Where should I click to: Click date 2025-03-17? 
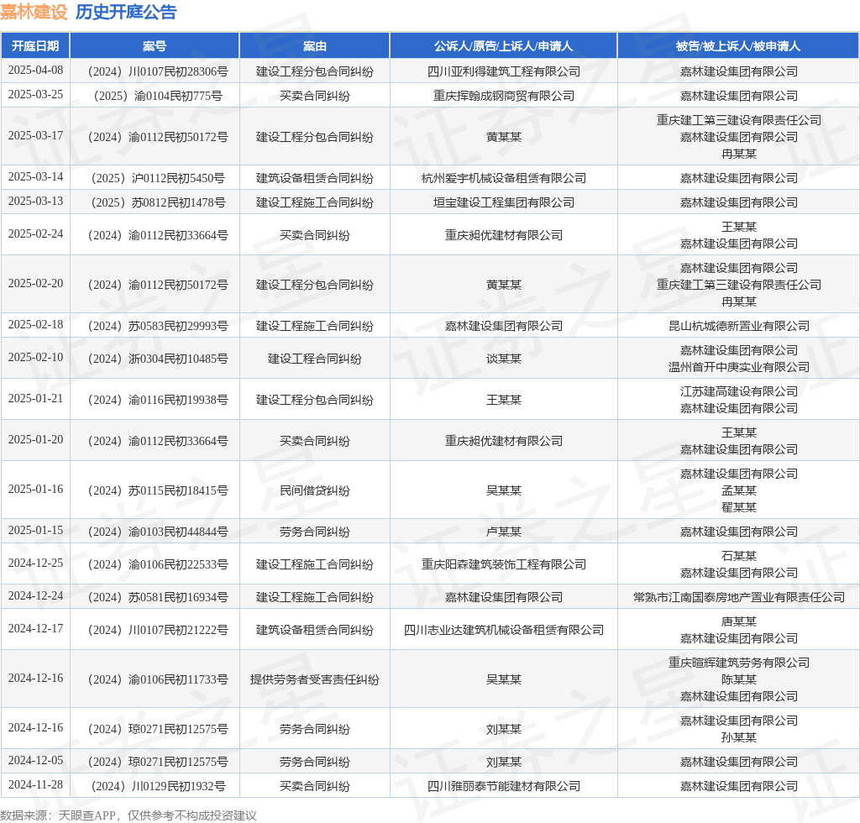tap(35, 135)
